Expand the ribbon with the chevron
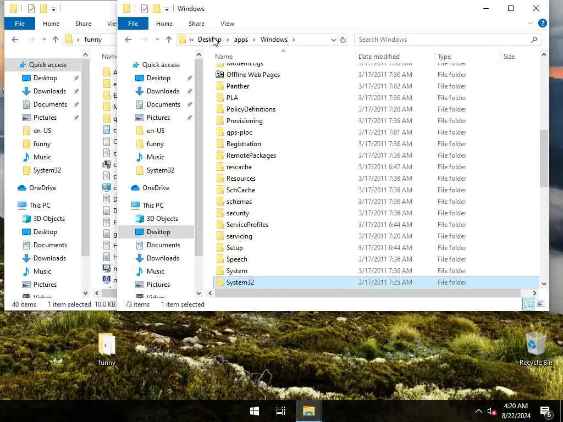563x422 pixels. coord(531,23)
